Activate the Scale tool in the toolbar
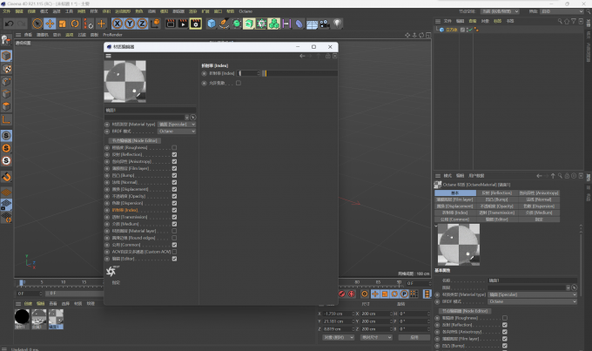 click(63, 24)
